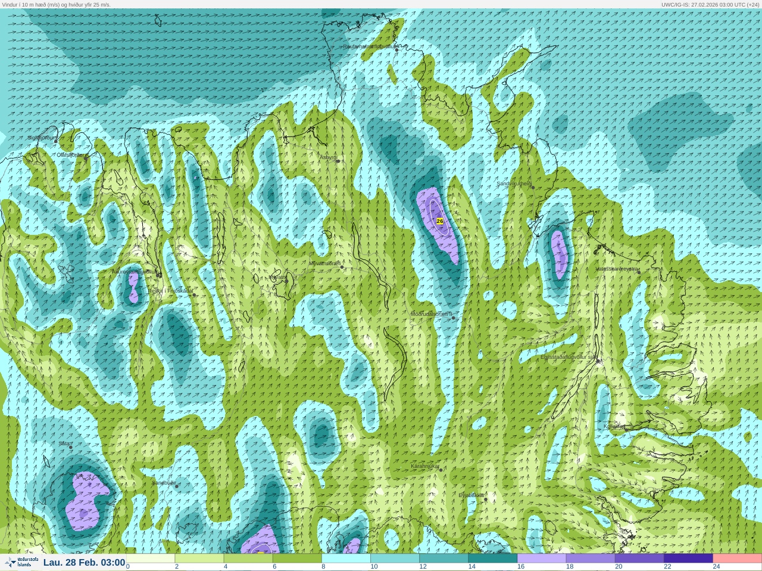Select the 20–22 m/s violet swatch

(x=639, y=558)
